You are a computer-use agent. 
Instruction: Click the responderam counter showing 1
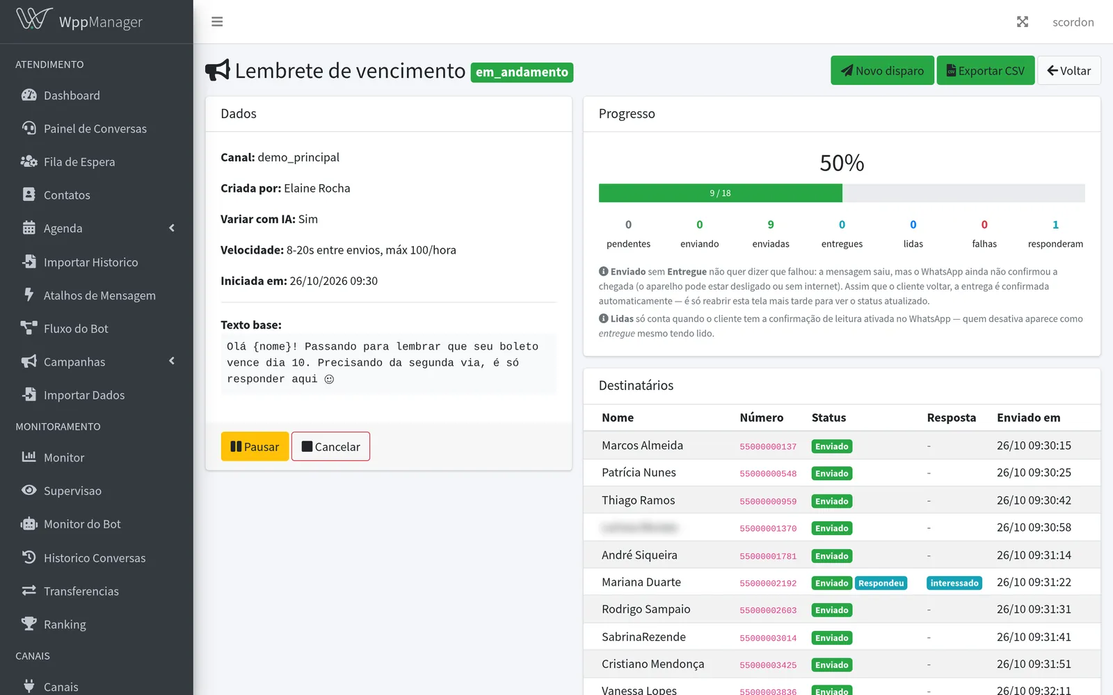tap(1055, 224)
